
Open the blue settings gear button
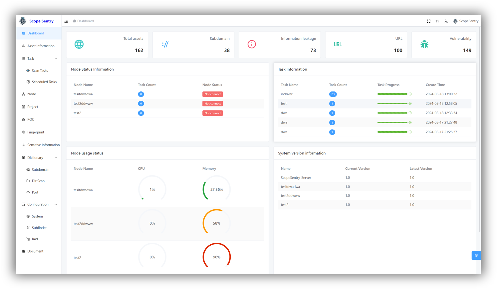click(476, 255)
